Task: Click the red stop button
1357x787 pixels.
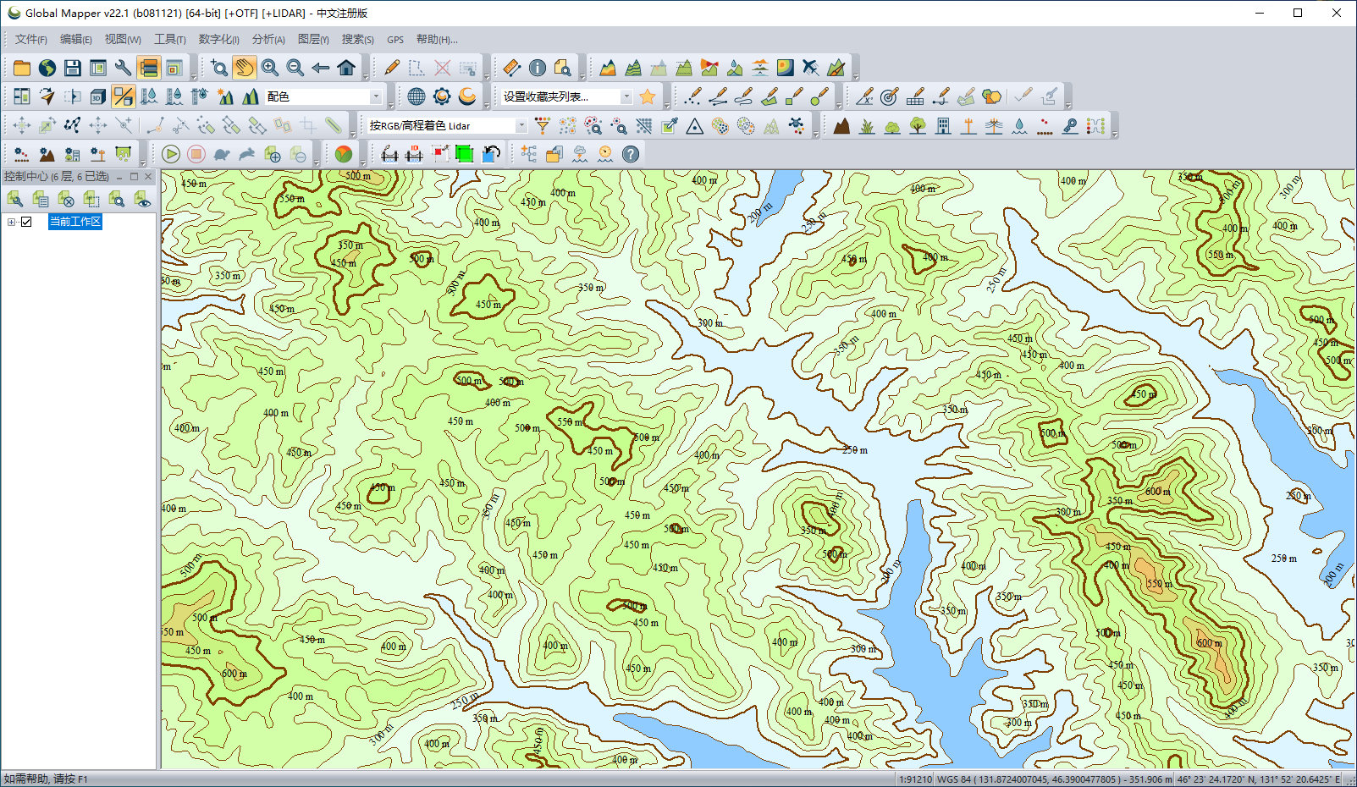Action: click(x=196, y=154)
